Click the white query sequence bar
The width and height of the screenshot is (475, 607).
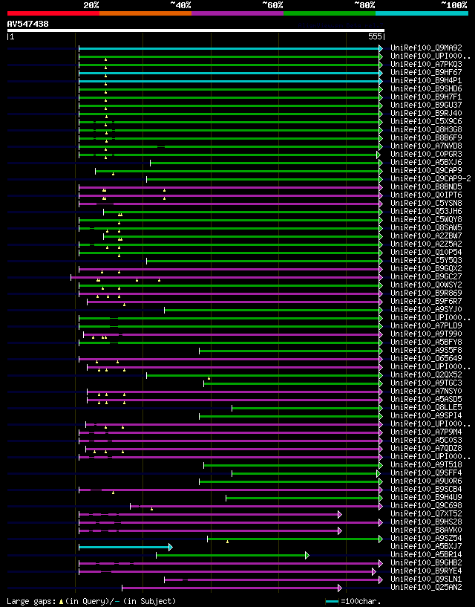click(x=196, y=30)
